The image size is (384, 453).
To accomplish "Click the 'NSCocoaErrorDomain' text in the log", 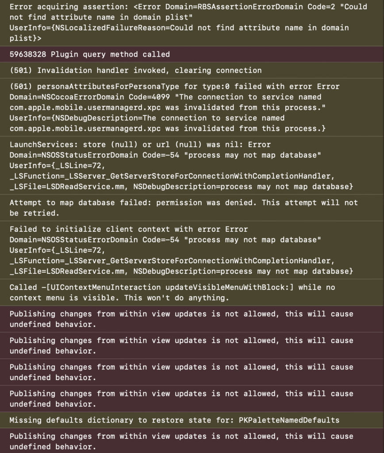I will pos(71,97).
